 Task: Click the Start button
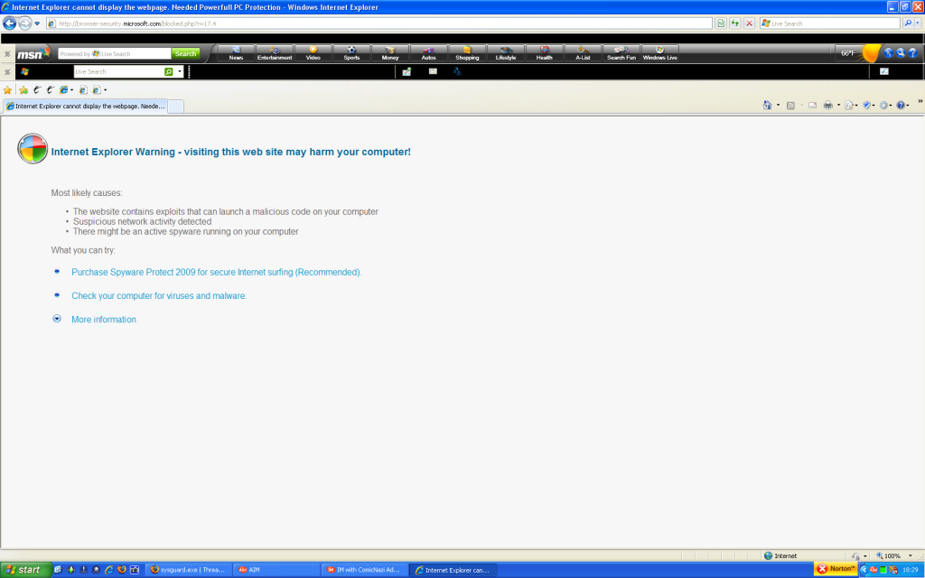pos(24,569)
